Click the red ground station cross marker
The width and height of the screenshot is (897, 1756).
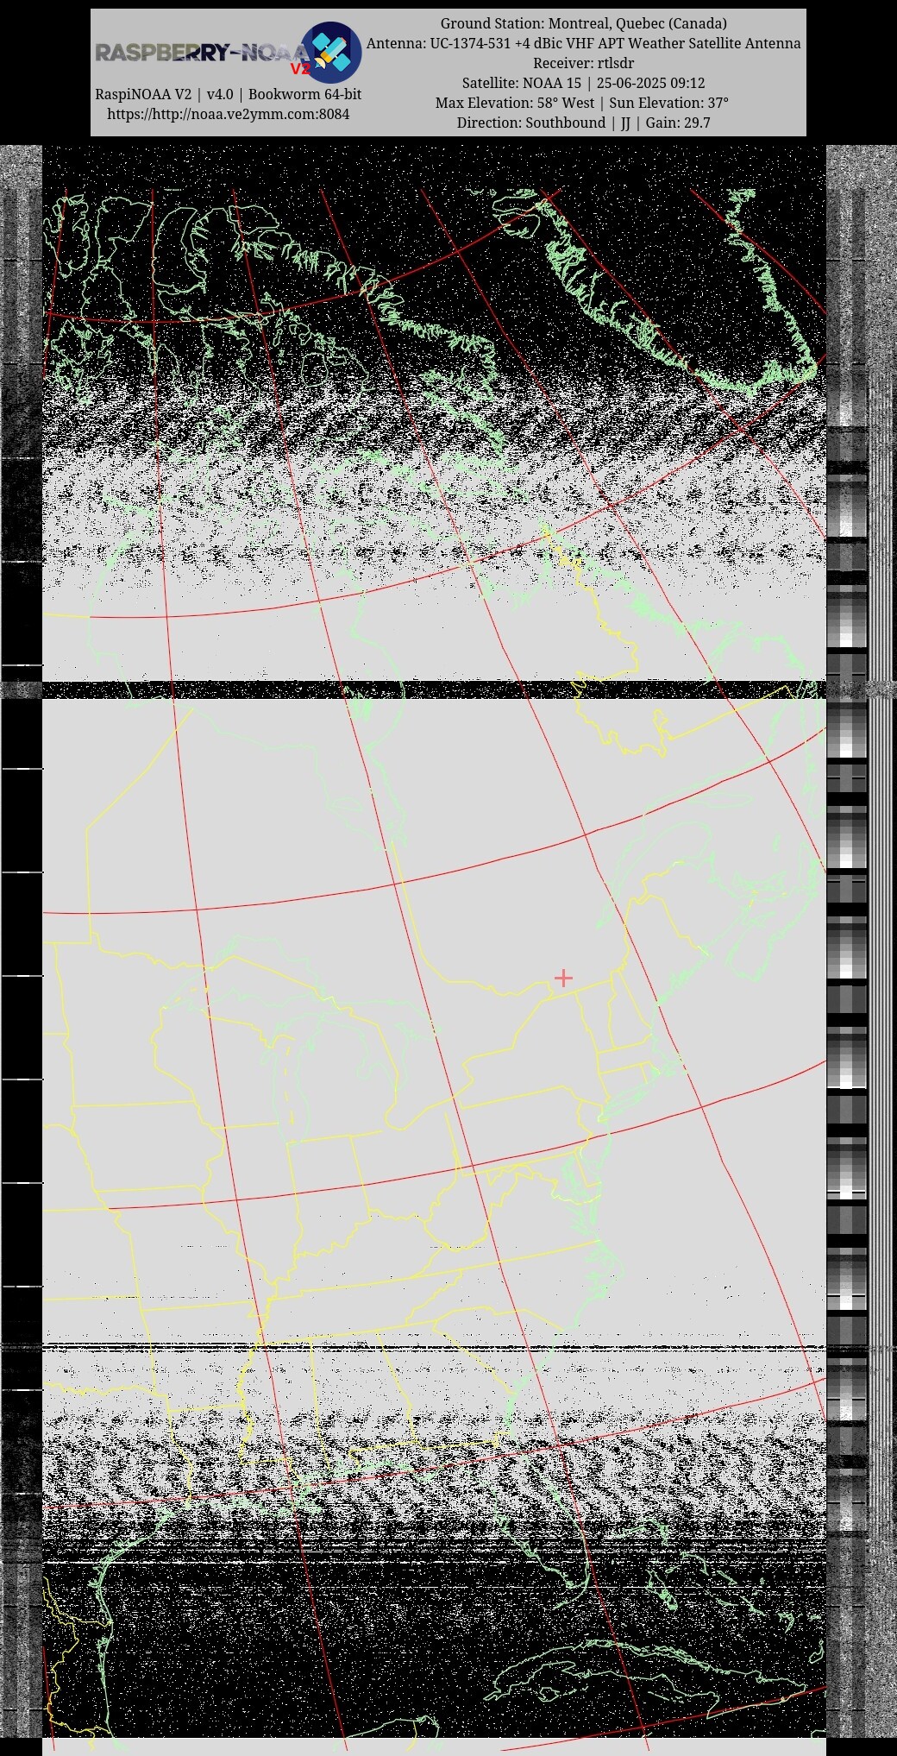563,978
